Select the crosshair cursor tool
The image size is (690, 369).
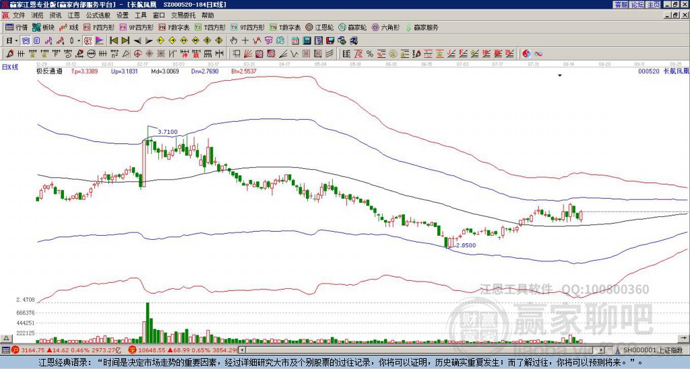[245, 41]
